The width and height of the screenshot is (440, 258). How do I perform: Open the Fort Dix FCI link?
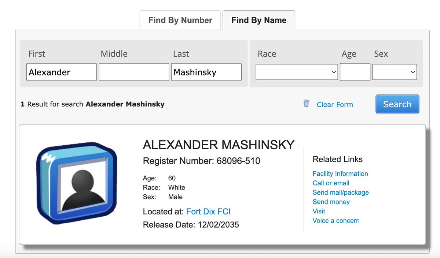pyautogui.click(x=208, y=212)
